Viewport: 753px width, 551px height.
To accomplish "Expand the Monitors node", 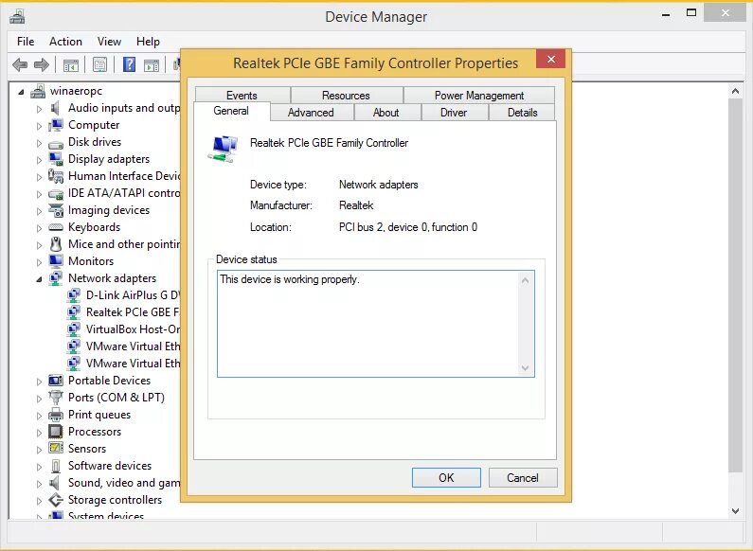I will coord(39,262).
